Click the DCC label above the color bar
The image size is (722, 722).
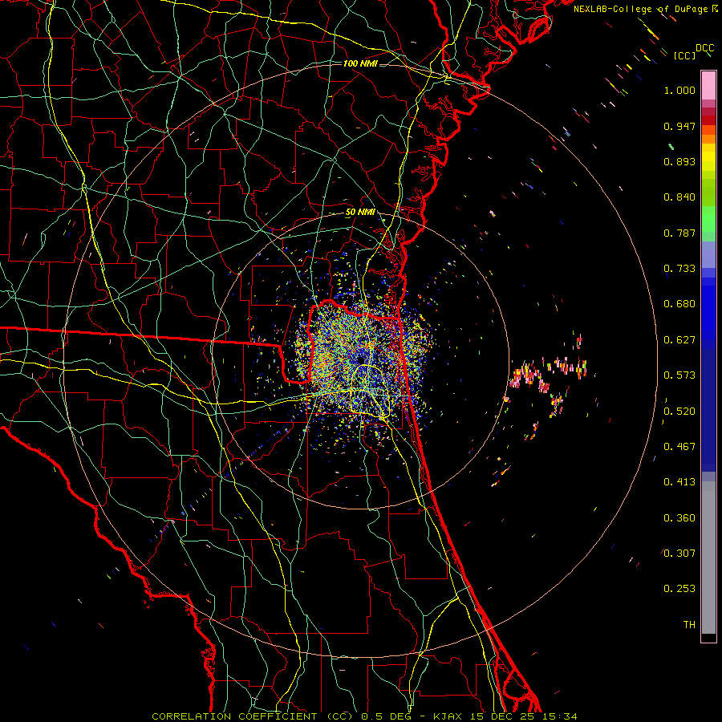[705, 48]
